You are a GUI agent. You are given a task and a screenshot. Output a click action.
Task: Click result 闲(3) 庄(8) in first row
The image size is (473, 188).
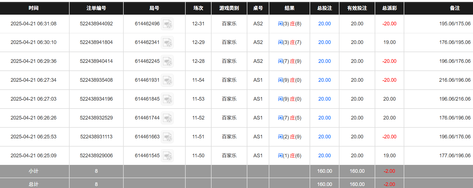(x=289, y=24)
